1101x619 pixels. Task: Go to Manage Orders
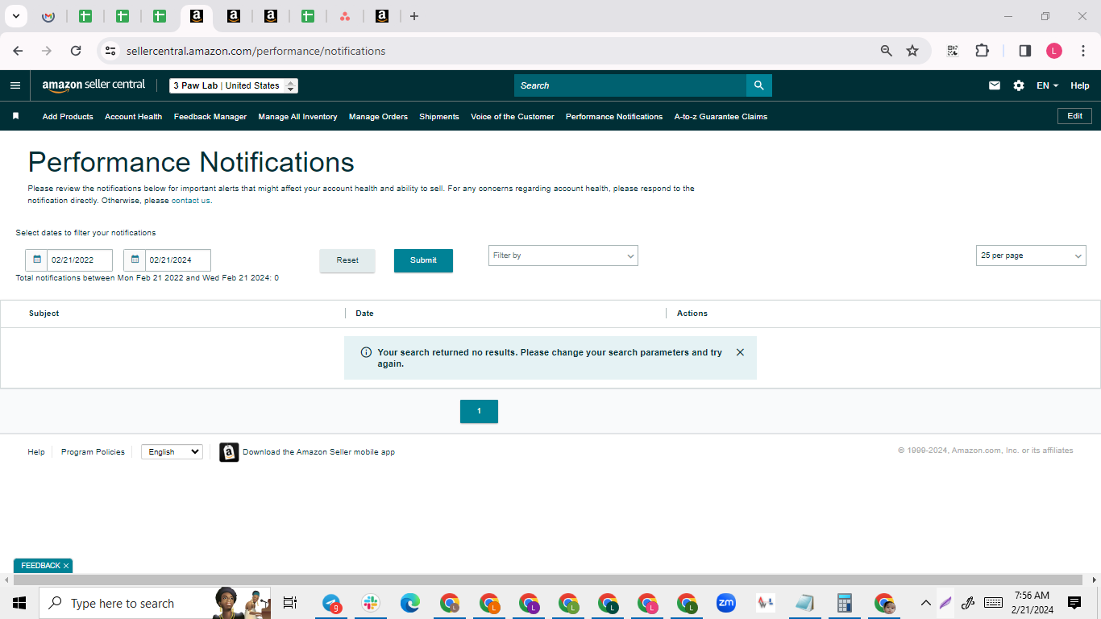point(378,117)
